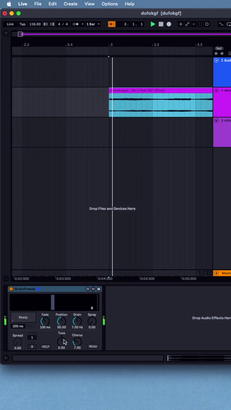Viewport: 231px width, 410px height.
Task: Click the 200 ms value box
Action: point(18,326)
